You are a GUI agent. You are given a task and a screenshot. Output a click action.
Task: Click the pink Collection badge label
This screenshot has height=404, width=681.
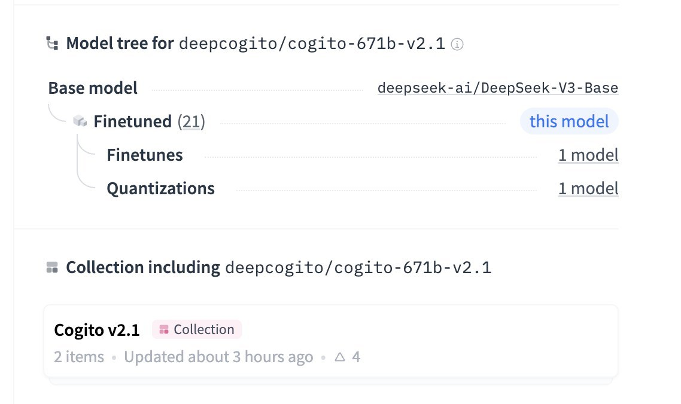click(x=203, y=330)
